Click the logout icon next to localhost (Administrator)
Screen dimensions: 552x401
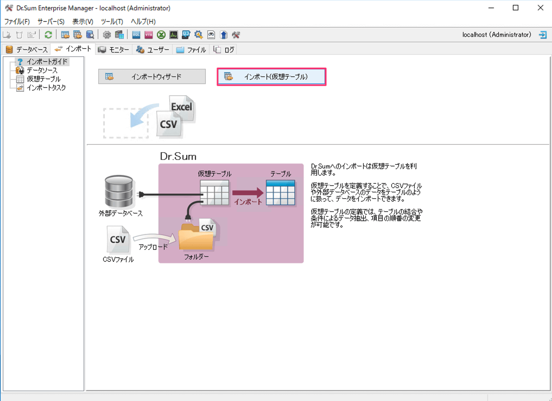coord(542,35)
